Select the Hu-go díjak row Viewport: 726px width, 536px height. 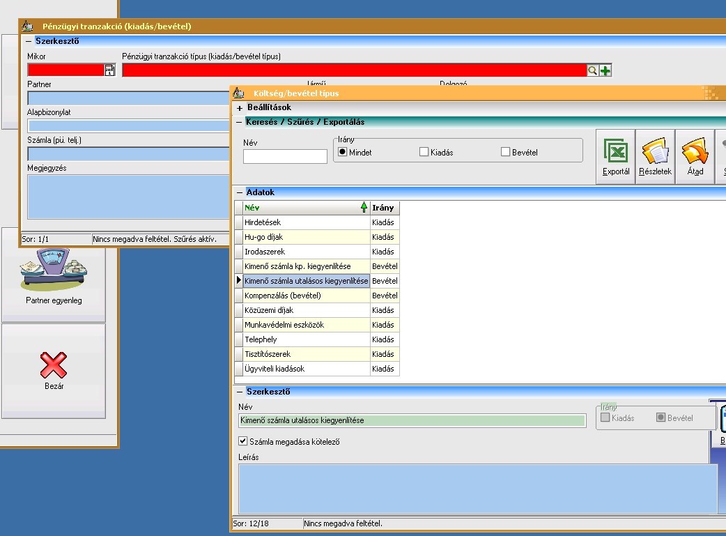click(317, 237)
